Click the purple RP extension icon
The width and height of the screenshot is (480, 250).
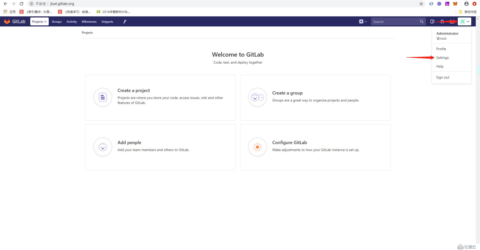447,4
